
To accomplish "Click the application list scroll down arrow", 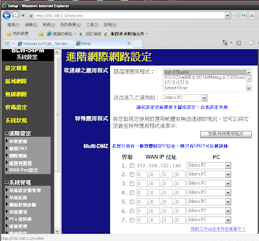I will point(249,88).
